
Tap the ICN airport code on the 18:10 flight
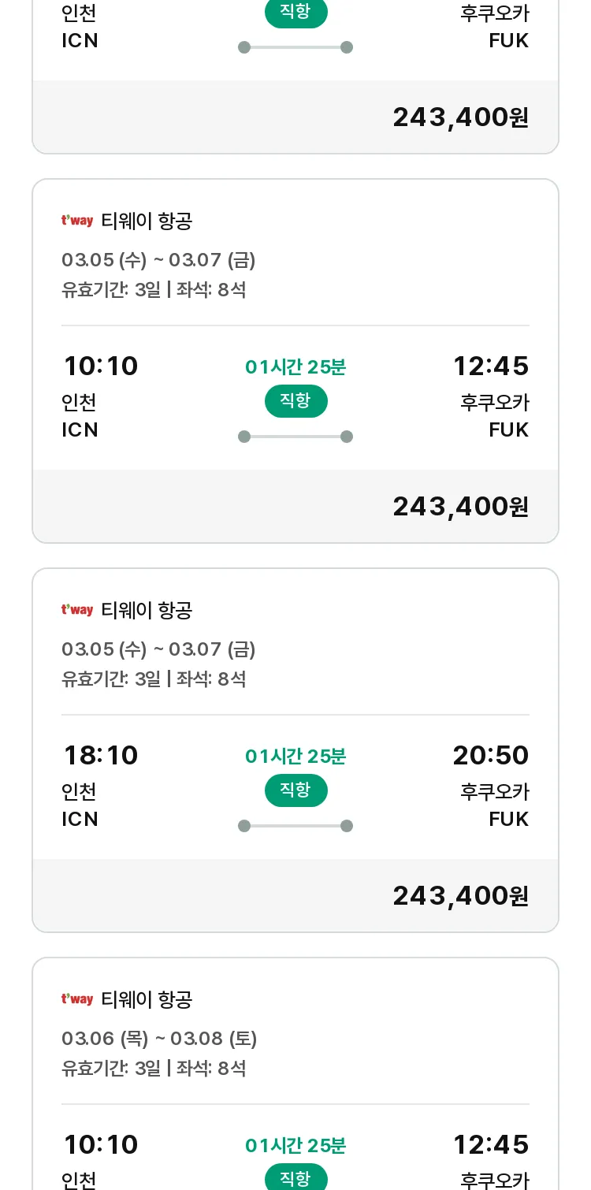click(x=80, y=820)
